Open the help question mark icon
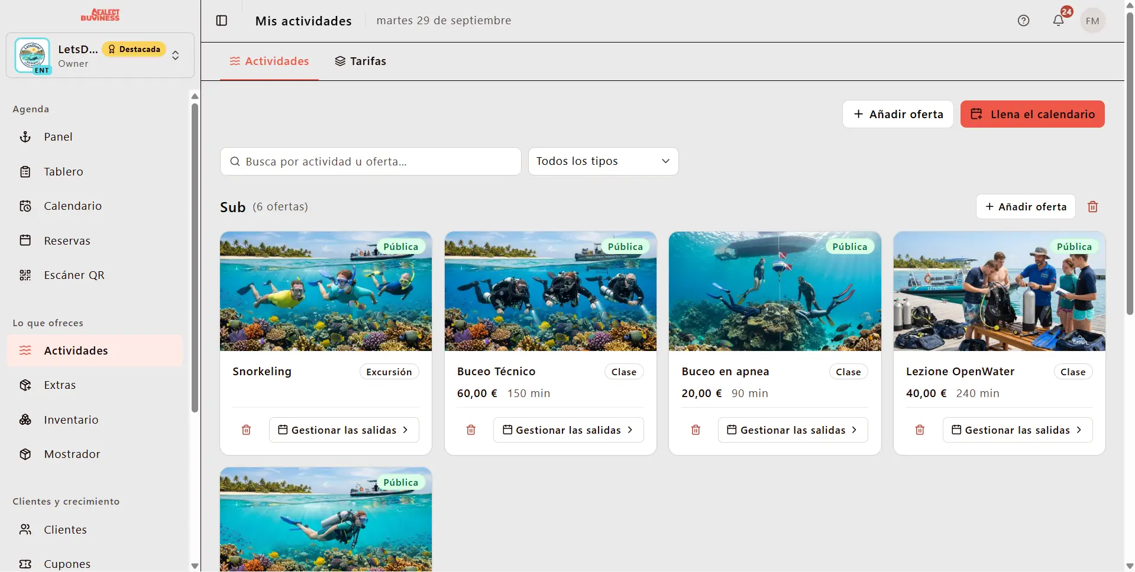1135x572 pixels. 1023,21
